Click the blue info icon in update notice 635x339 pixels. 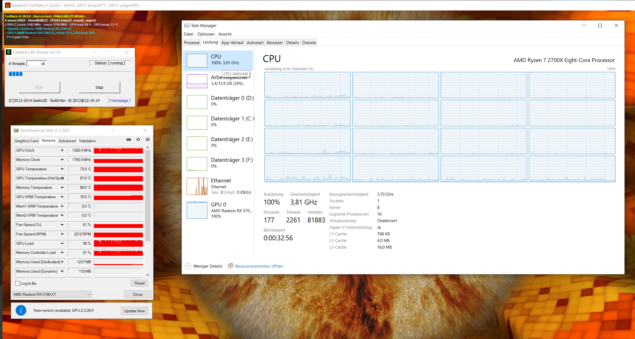click(21, 310)
